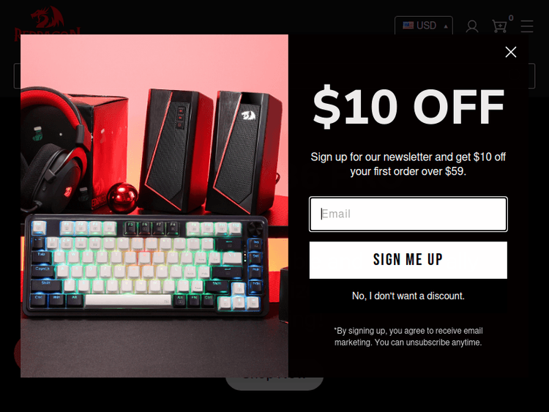The image size is (549, 412).
Task: Click the red round widget at bottom-left
Action: (x=17, y=353)
